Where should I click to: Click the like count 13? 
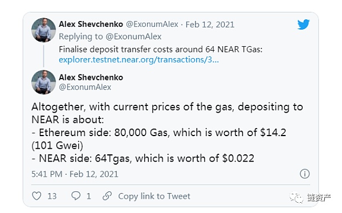pos(52,196)
